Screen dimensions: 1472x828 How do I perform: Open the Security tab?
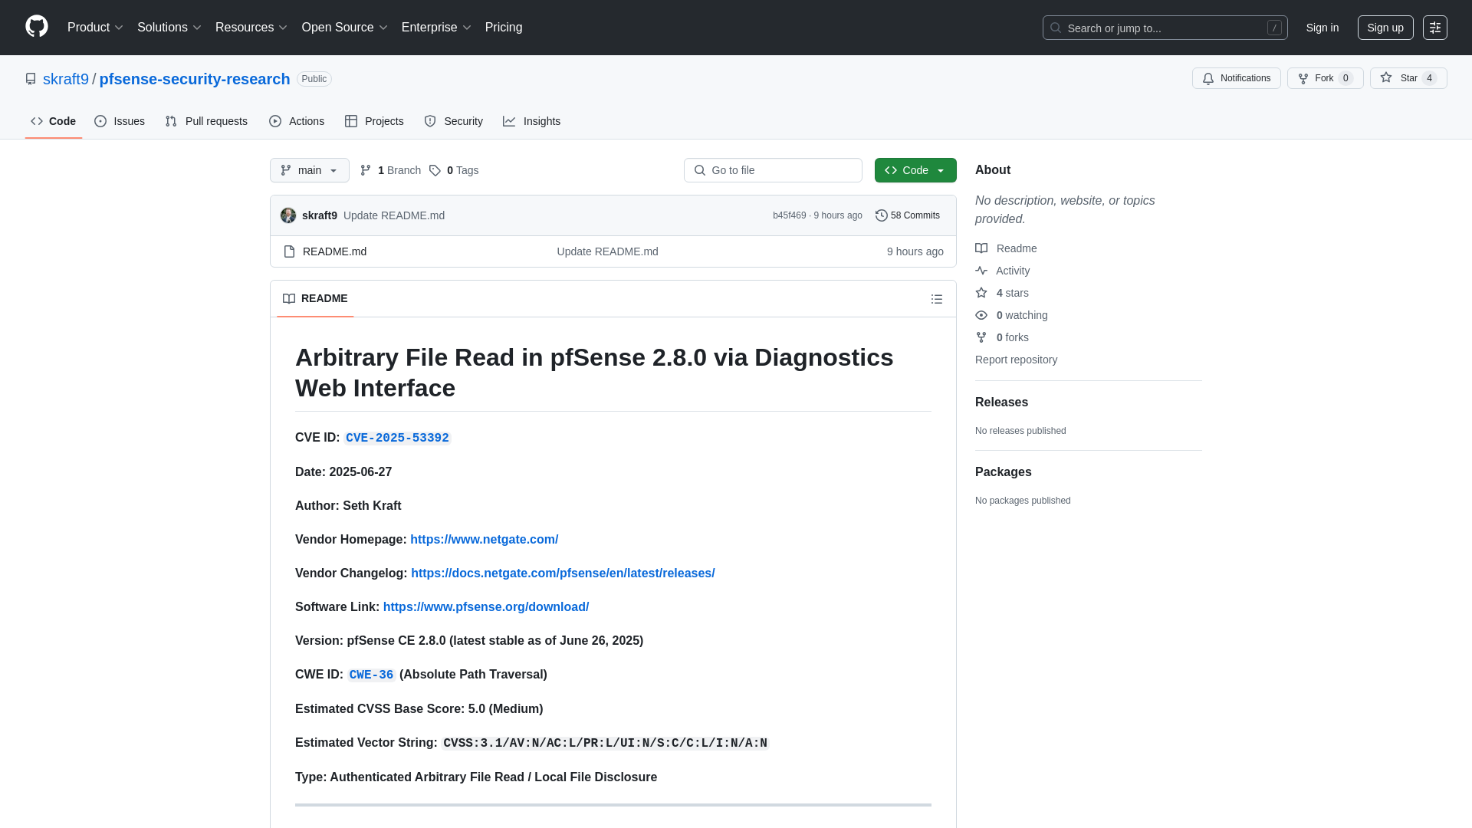pos(453,121)
